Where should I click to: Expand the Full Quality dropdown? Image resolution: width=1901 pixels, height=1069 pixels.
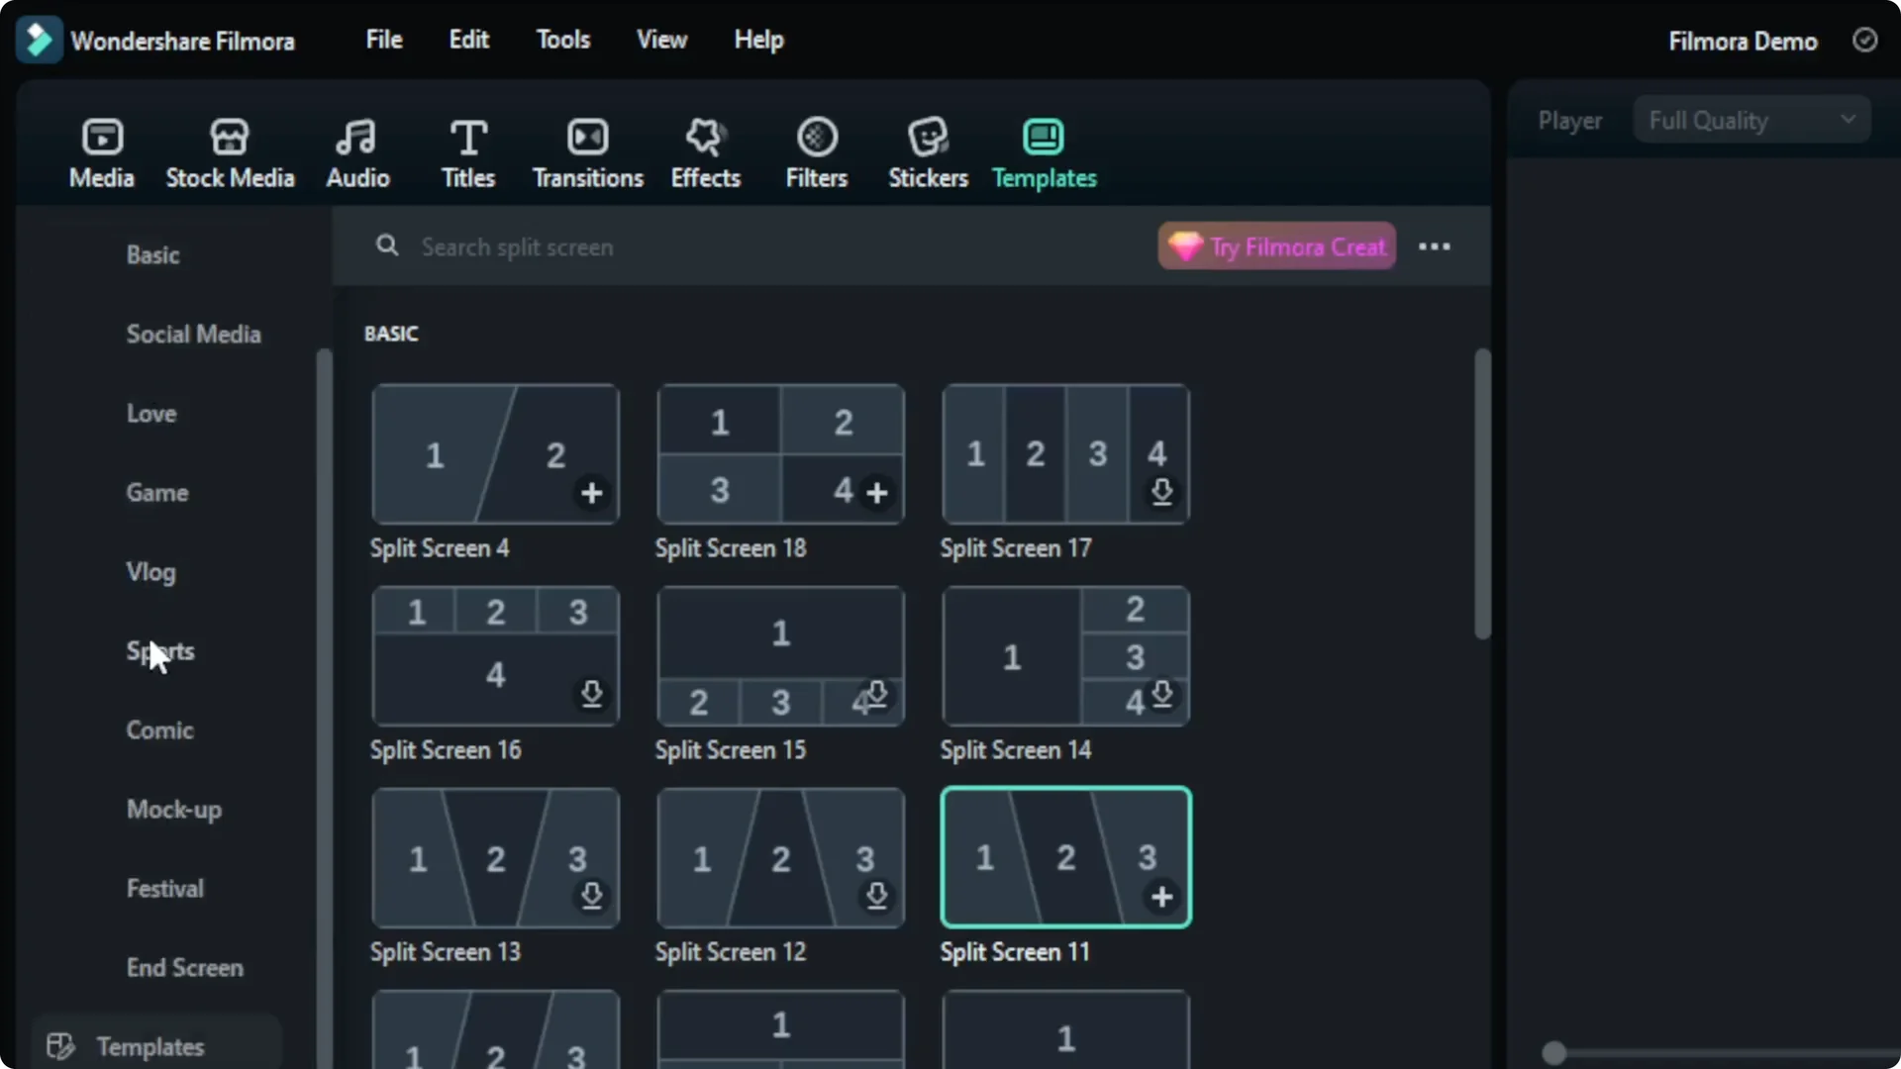[x=1751, y=120]
